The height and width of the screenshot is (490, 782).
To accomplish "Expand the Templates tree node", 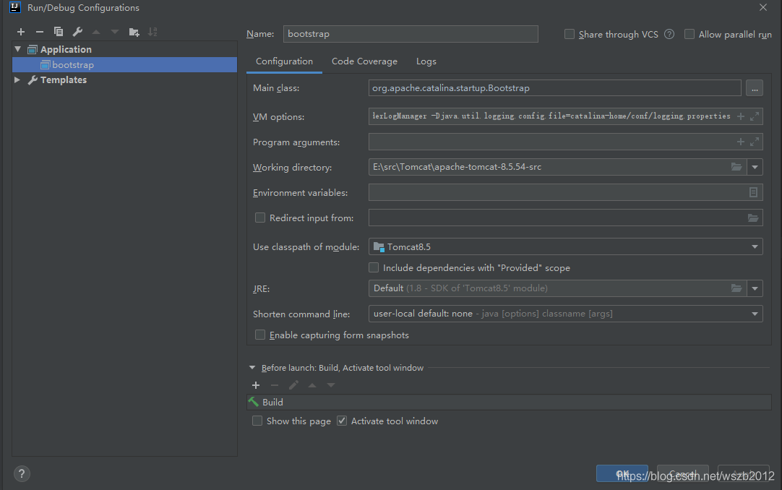I will [x=17, y=79].
